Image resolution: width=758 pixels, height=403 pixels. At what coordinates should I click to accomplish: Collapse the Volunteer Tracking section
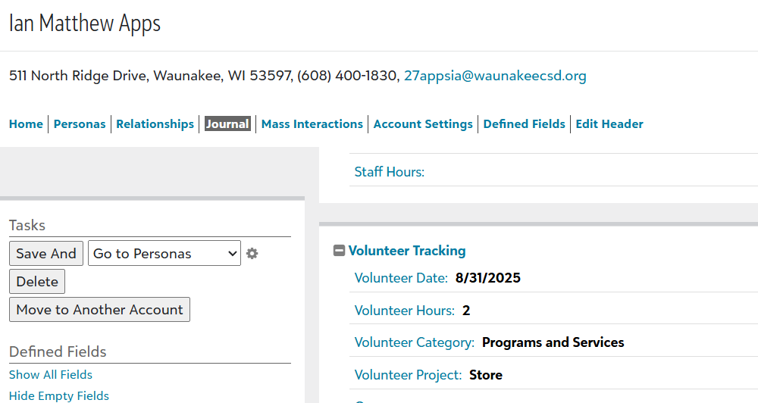point(340,251)
